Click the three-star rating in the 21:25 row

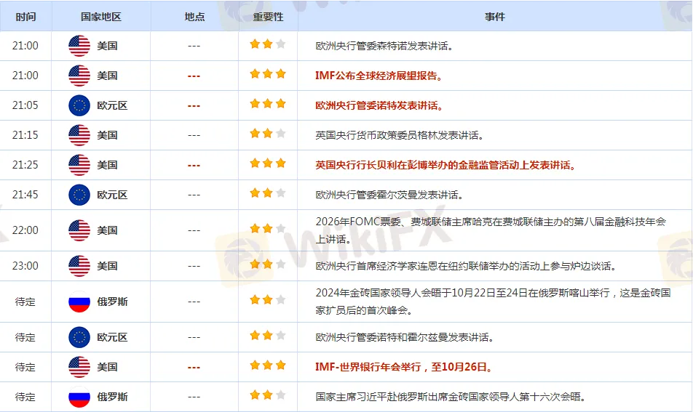267,165
